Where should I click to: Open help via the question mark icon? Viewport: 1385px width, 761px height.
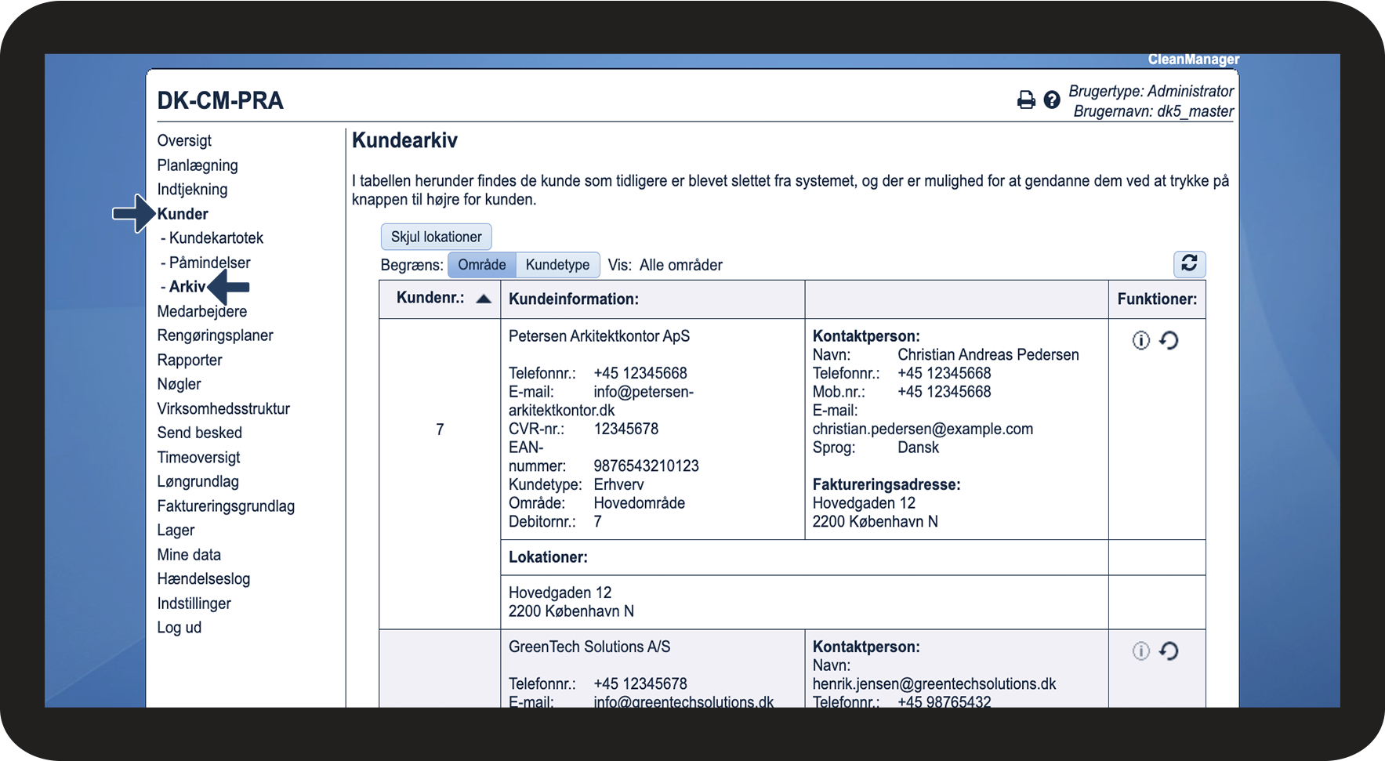tap(1052, 100)
